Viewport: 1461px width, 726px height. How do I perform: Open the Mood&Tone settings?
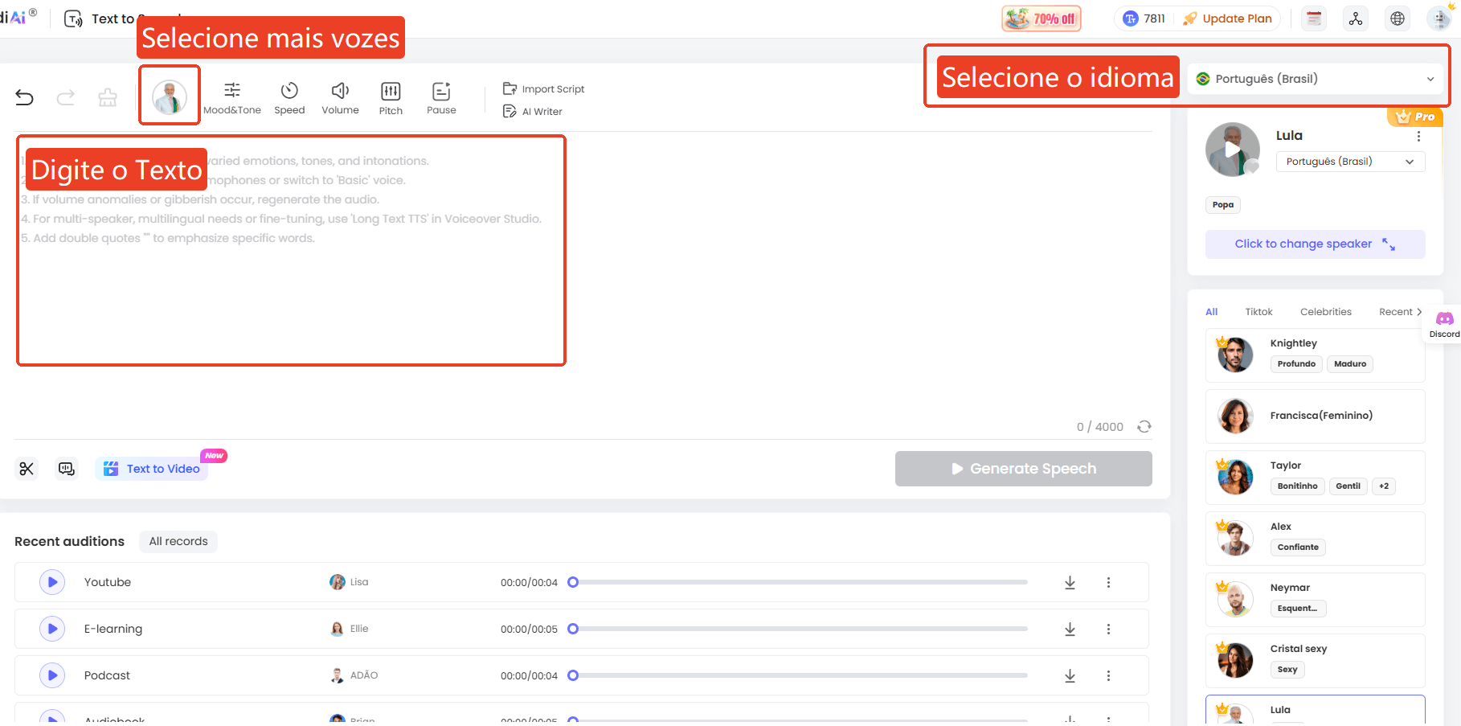232,98
